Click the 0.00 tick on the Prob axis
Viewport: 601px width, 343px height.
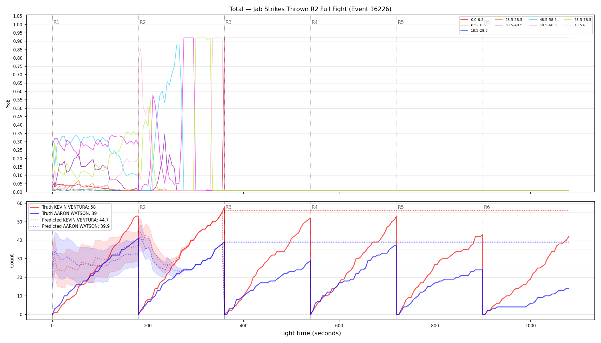18,192
